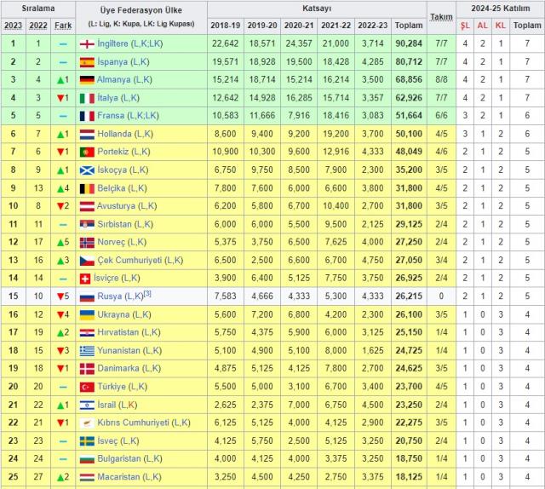Viewport: 545px width, 489px height.
Task: Open the İngiltere country link
Action: pos(112,43)
